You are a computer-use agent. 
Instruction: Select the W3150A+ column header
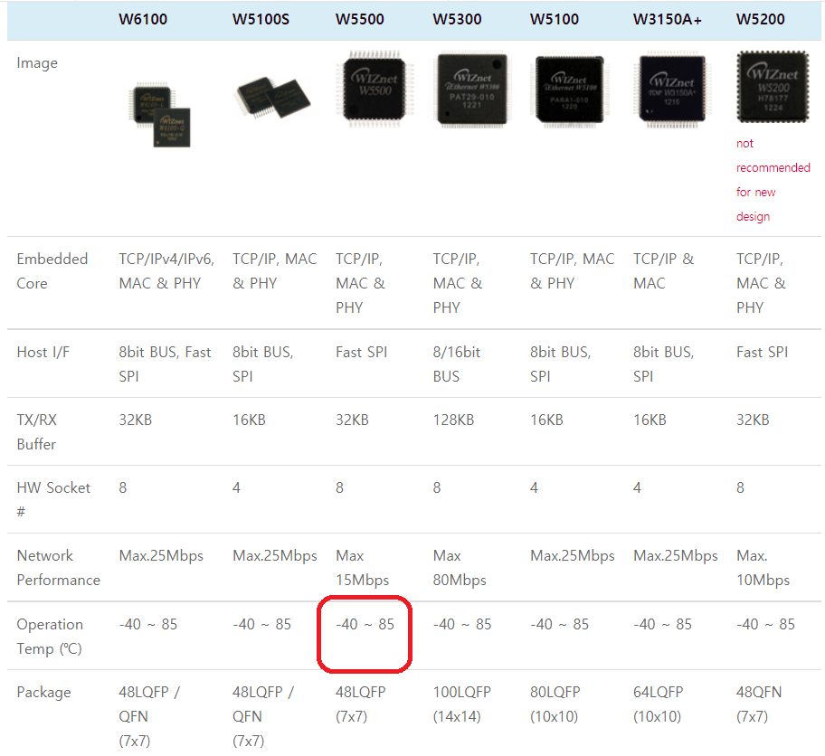(x=668, y=20)
